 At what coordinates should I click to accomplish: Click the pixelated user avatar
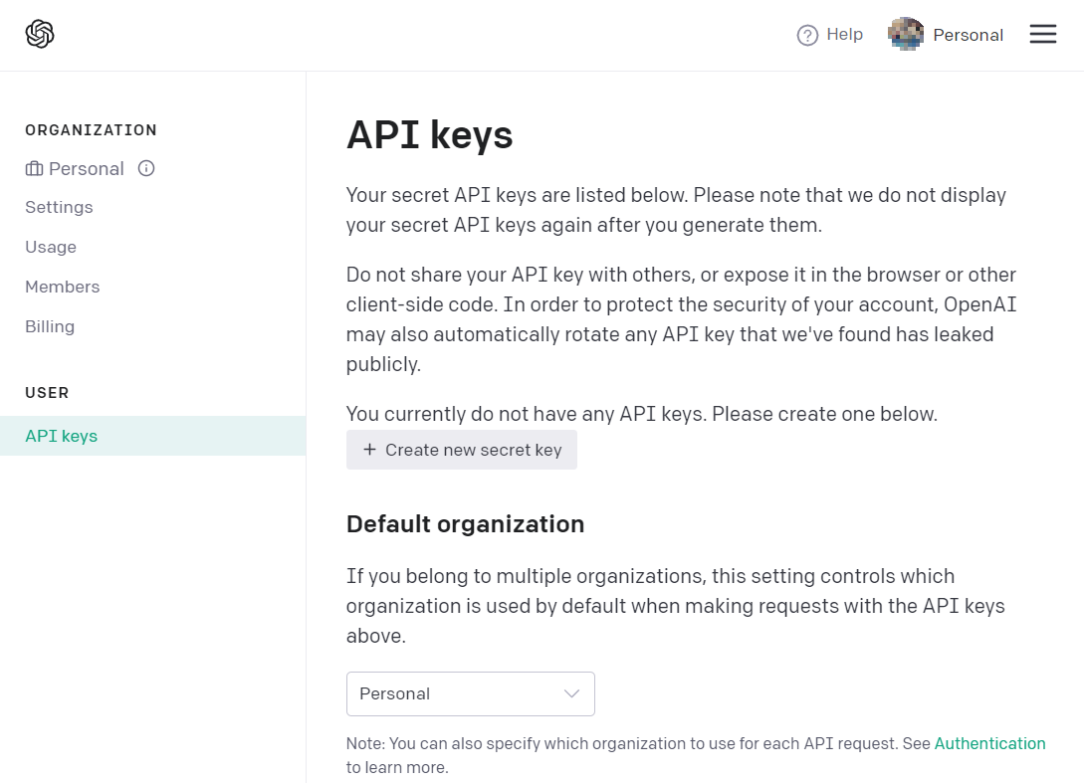click(906, 34)
